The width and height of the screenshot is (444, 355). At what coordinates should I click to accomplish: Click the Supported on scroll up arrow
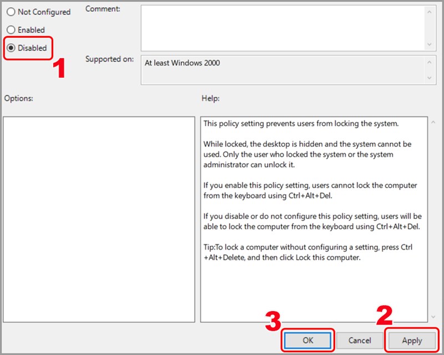[429, 60]
